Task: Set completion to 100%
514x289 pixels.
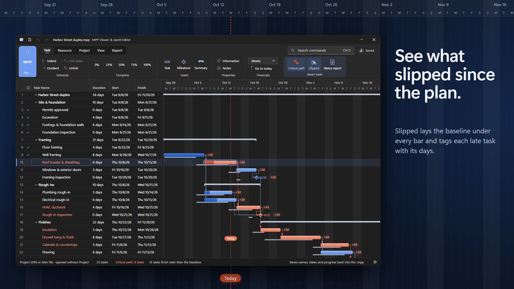Action: click(147, 65)
